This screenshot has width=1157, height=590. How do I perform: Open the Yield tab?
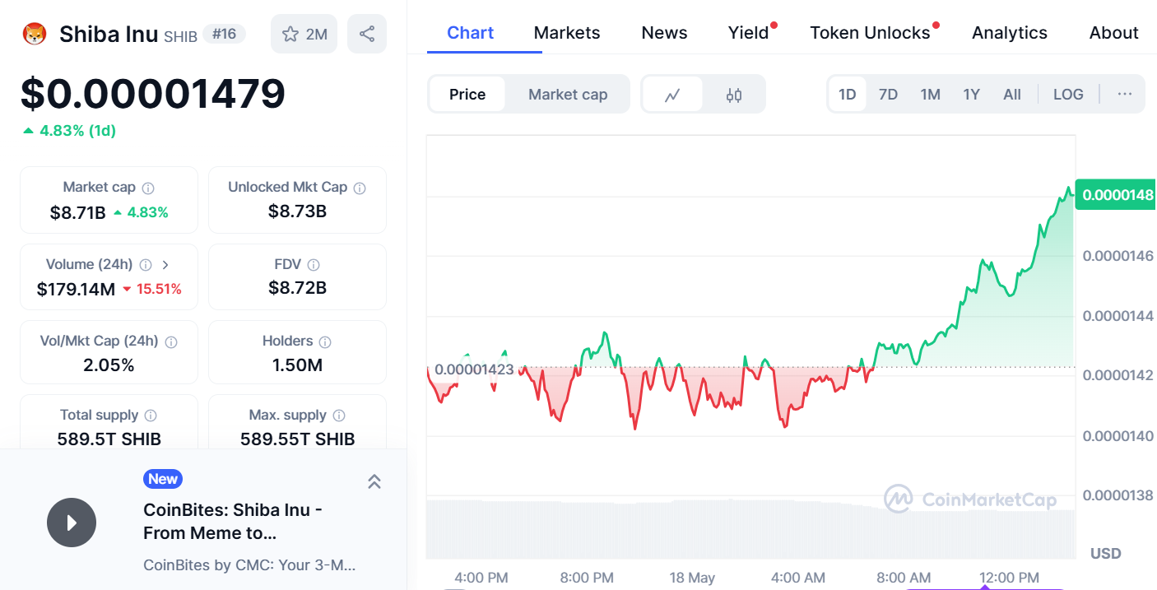tap(748, 33)
